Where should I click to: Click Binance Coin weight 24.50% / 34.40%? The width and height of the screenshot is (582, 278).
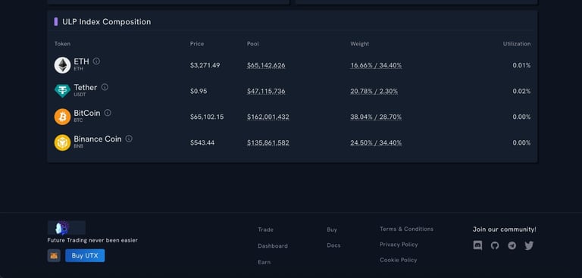(x=376, y=142)
